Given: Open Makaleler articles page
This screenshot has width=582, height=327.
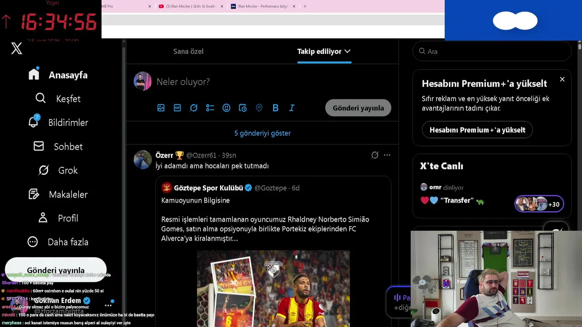Looking at the screenshot, I should [58, 194].
